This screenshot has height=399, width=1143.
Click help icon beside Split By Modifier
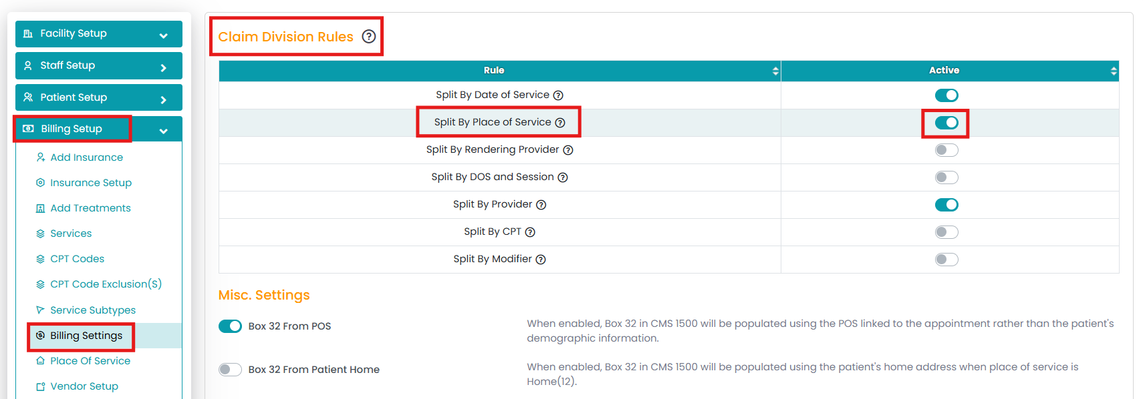pyautogui.click(x=541, y=260)
